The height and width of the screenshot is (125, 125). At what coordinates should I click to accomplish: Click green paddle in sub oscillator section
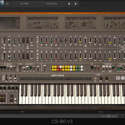pyautogui.click(x=31, y=67)
